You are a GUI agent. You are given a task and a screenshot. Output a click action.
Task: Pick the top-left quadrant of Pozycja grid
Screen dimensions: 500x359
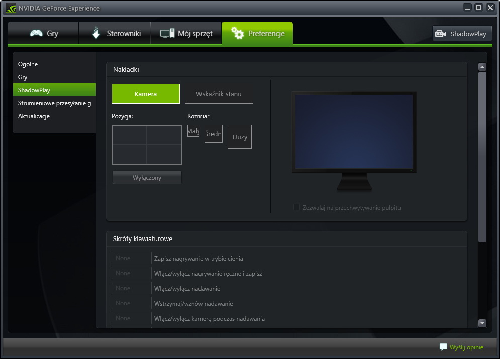tap(130, 135)
